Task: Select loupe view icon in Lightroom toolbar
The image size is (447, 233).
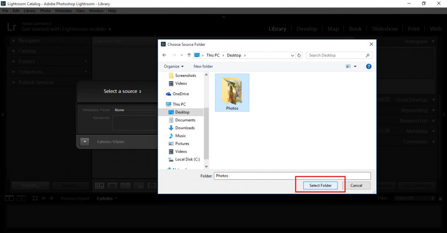Action: coord(112,186)
